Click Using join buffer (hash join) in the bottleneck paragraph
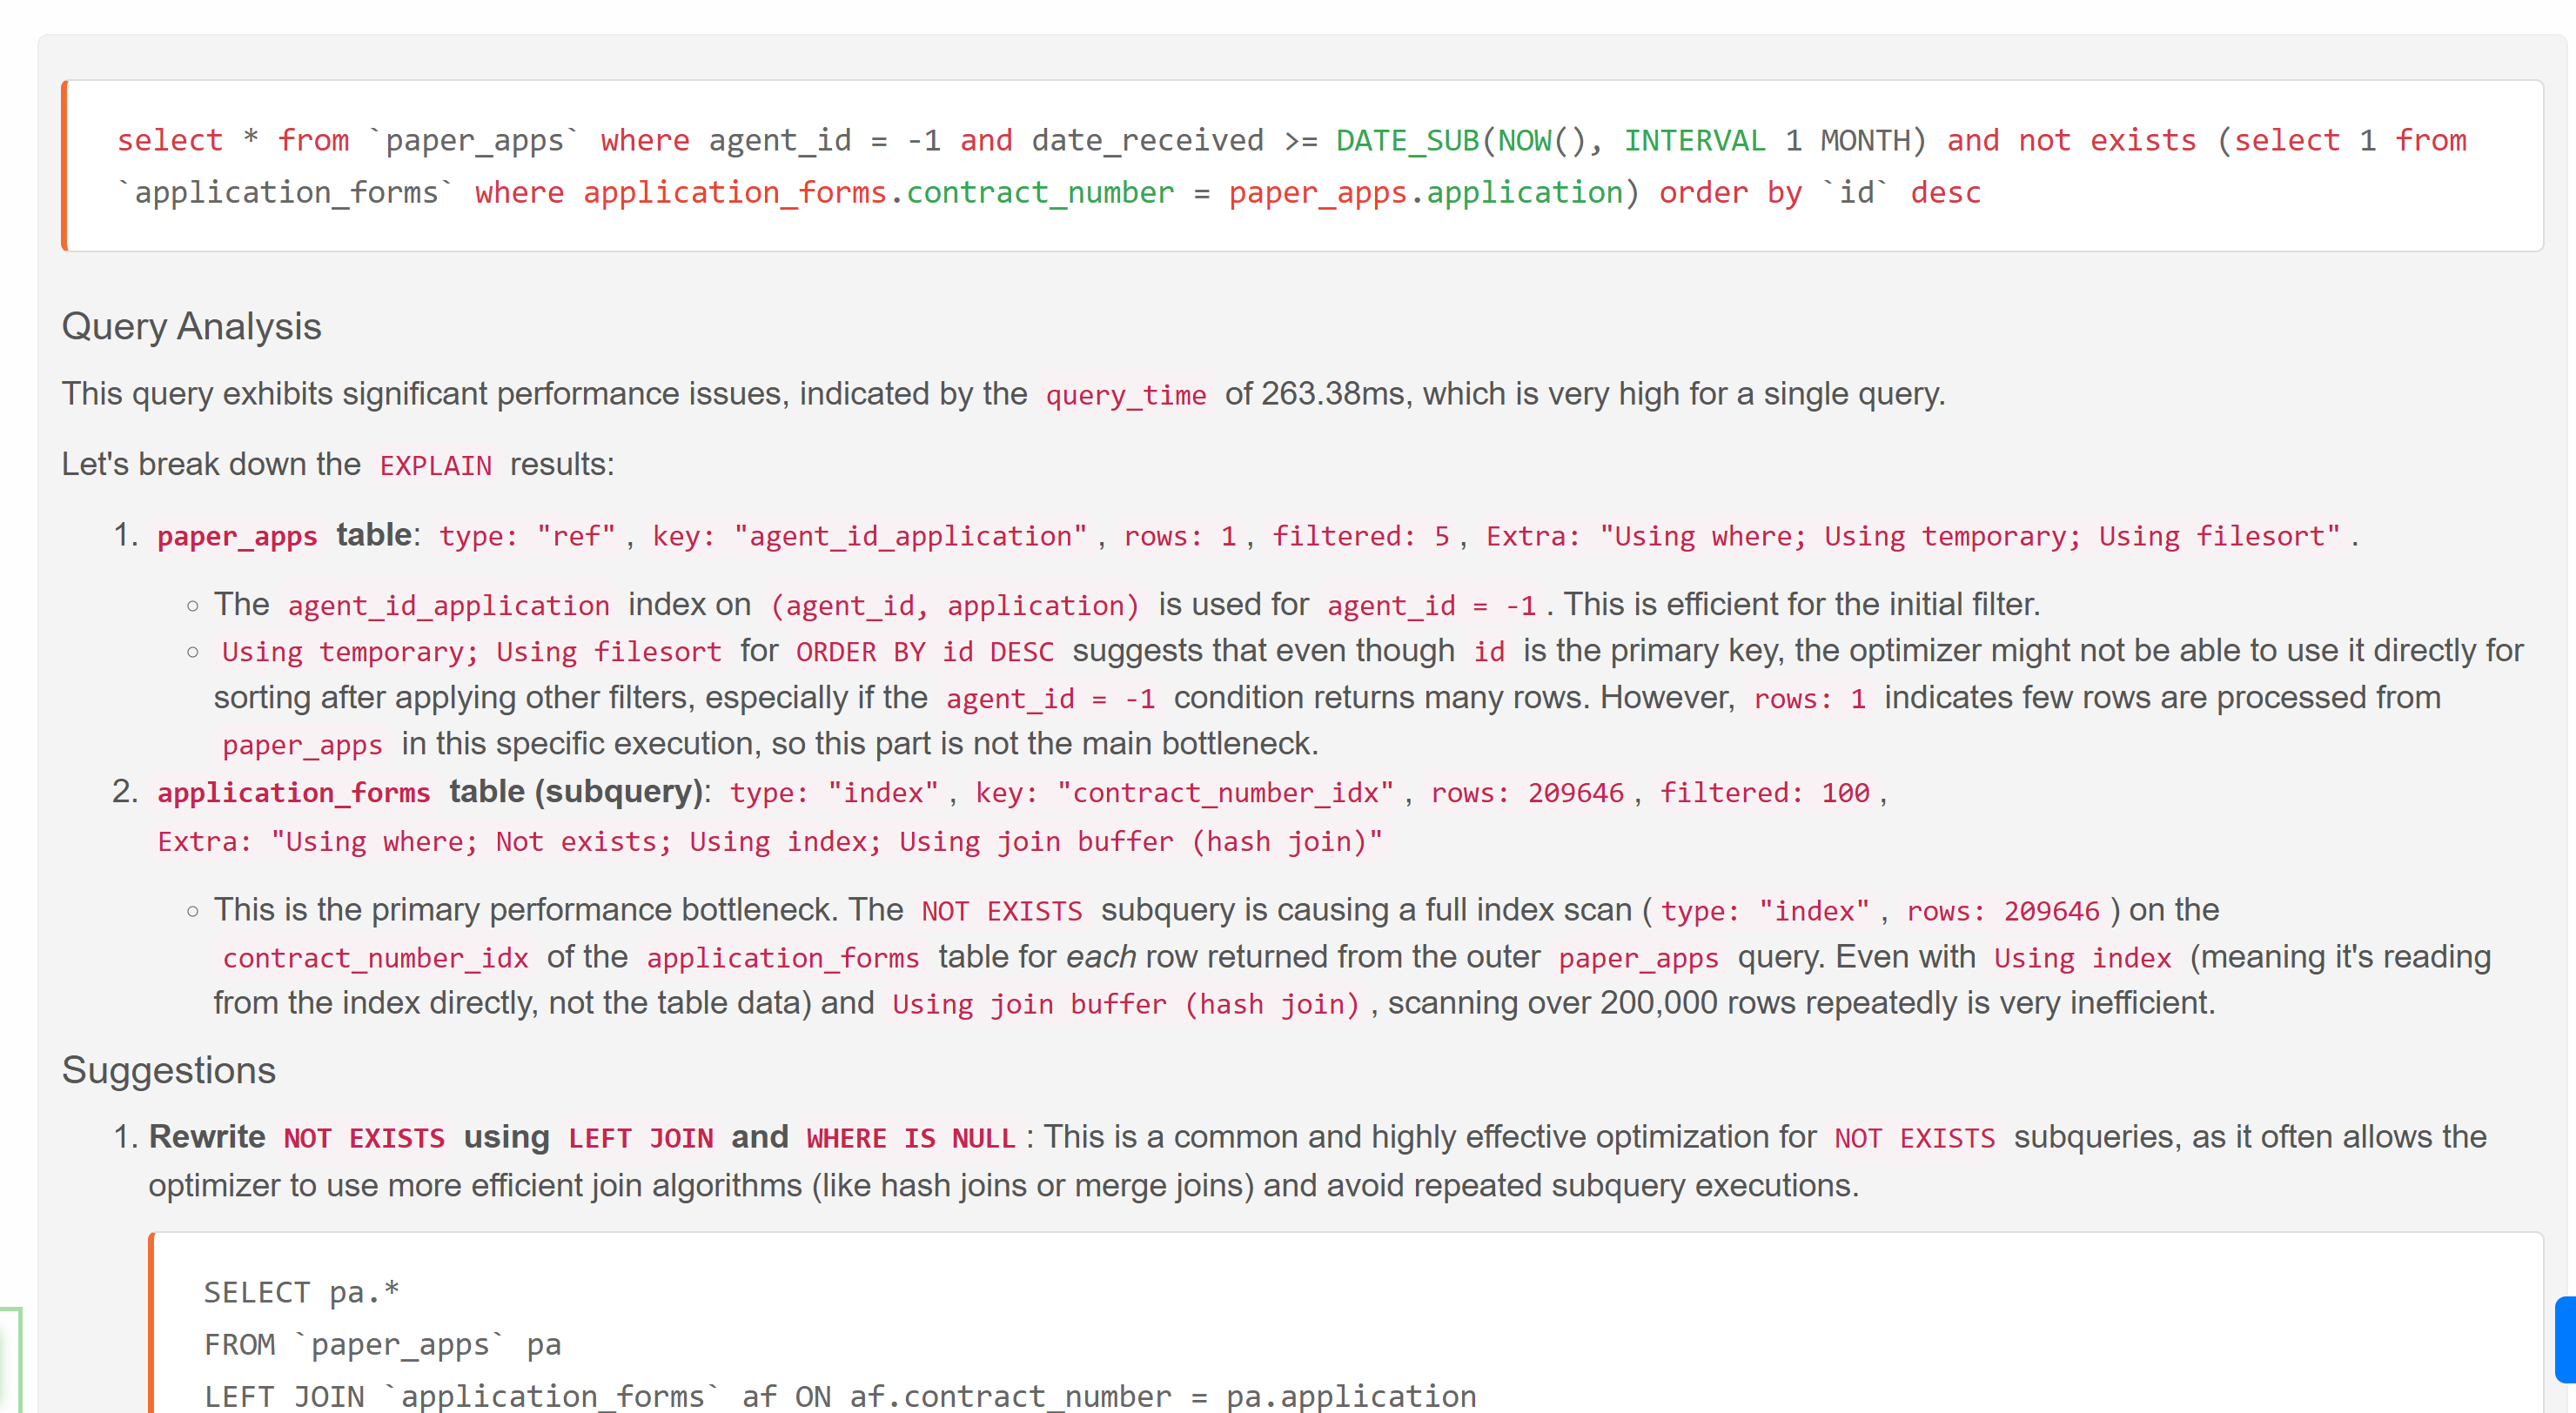This screenshot has width=2576, height=1413. [1125, 1004]
